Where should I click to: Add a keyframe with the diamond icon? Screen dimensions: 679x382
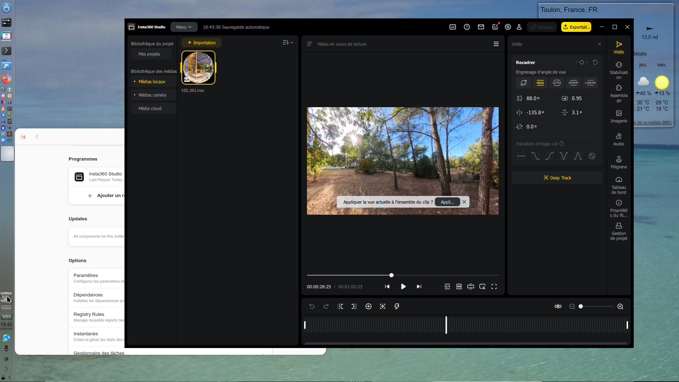click(582, 62)
